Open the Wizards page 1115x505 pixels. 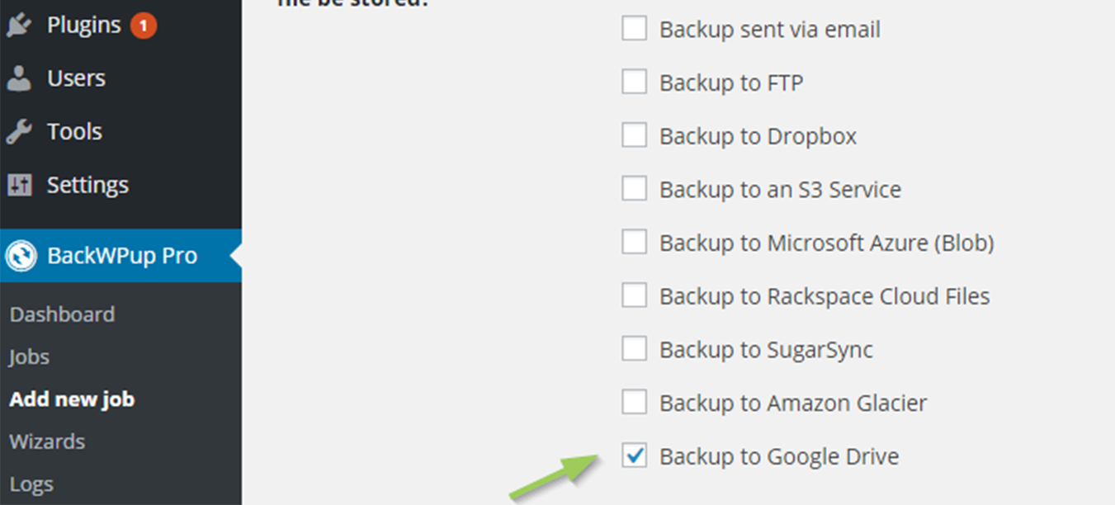pyautogui.click(x=46, y=441)
